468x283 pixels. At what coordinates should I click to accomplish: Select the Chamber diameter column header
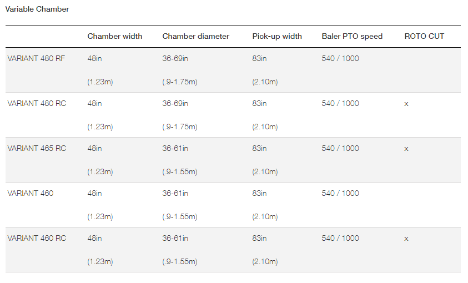click(195, 37)
